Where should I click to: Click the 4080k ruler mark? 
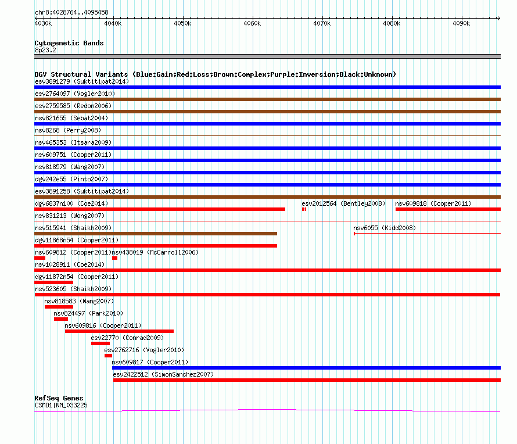click(392, 23)
